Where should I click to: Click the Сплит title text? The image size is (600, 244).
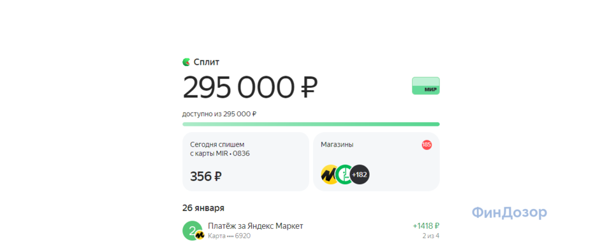coord(207,62)
